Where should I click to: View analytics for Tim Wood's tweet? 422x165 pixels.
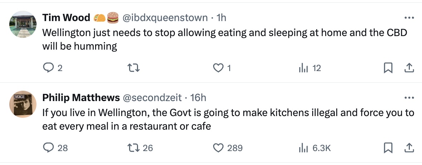tap(303, 68)
